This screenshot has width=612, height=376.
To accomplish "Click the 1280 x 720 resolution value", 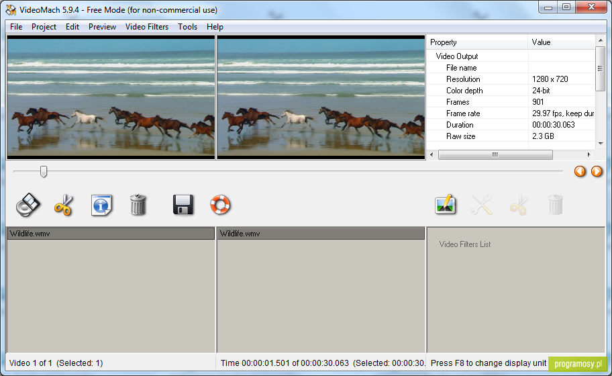I will point(550,79).
